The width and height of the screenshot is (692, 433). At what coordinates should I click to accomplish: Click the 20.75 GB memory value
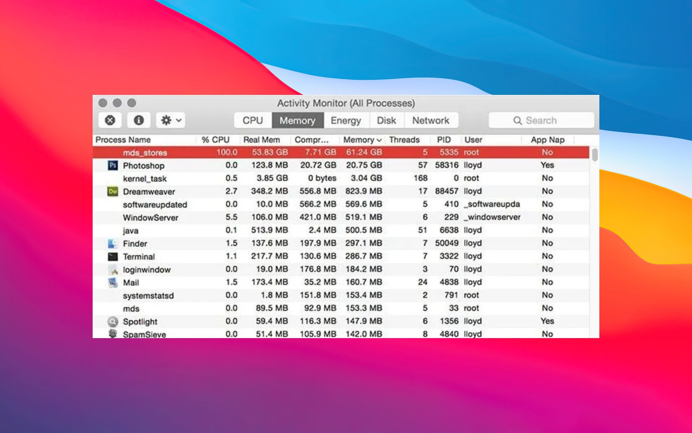(x=364, y=165)
